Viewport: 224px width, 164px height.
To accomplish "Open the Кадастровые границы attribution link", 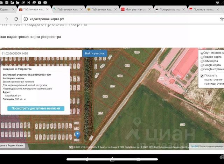I will (x=211, y=146).
